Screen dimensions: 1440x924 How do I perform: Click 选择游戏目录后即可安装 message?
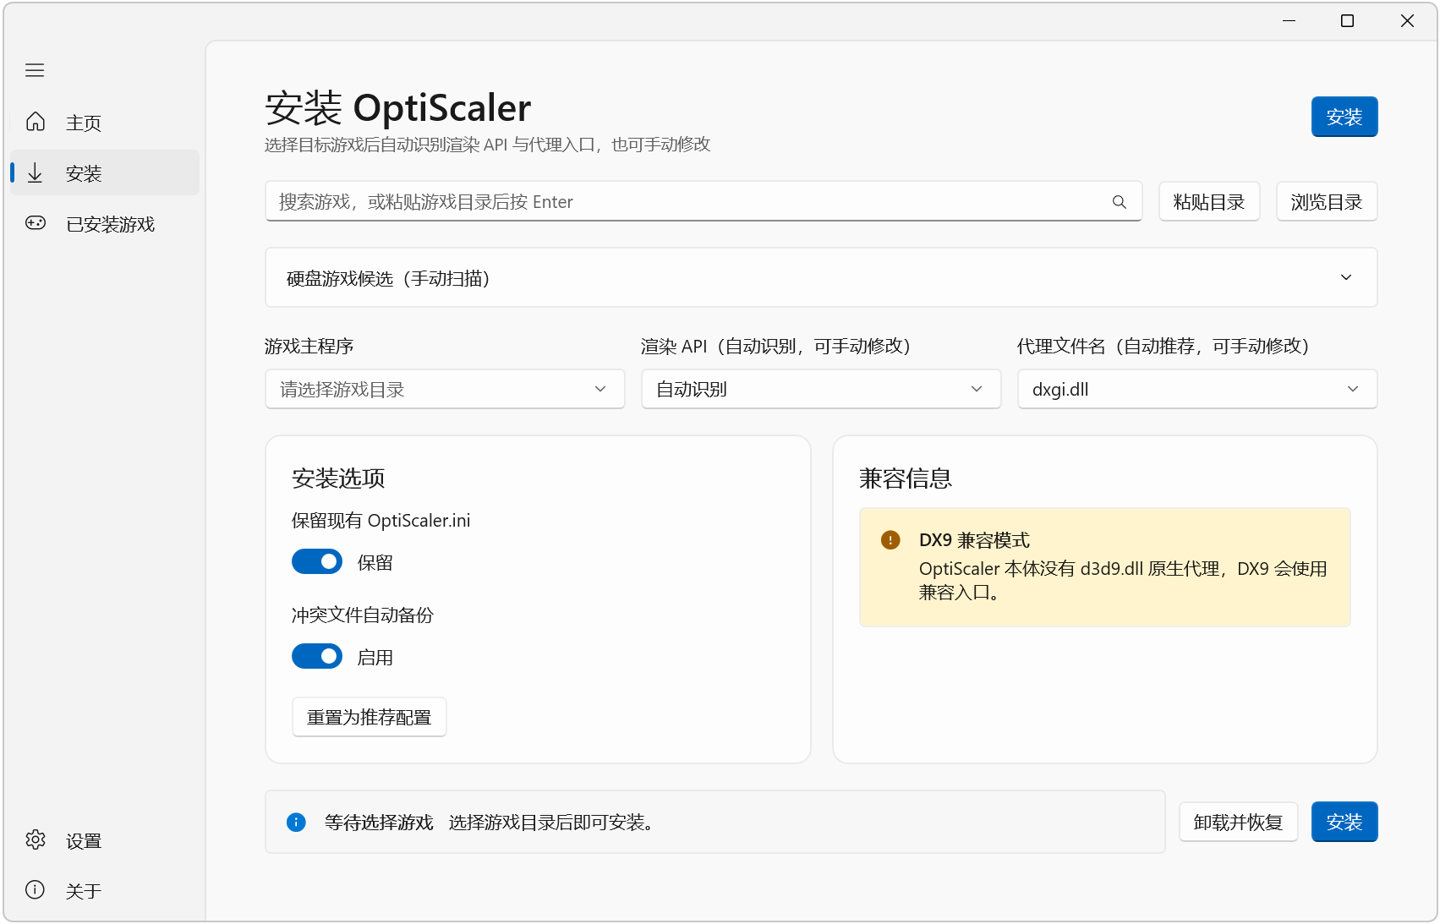[554, 822]
